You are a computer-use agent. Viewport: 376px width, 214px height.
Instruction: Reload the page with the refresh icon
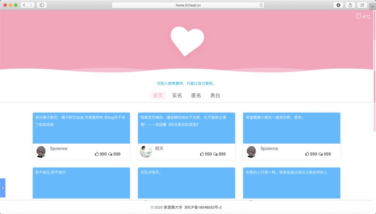261,5
